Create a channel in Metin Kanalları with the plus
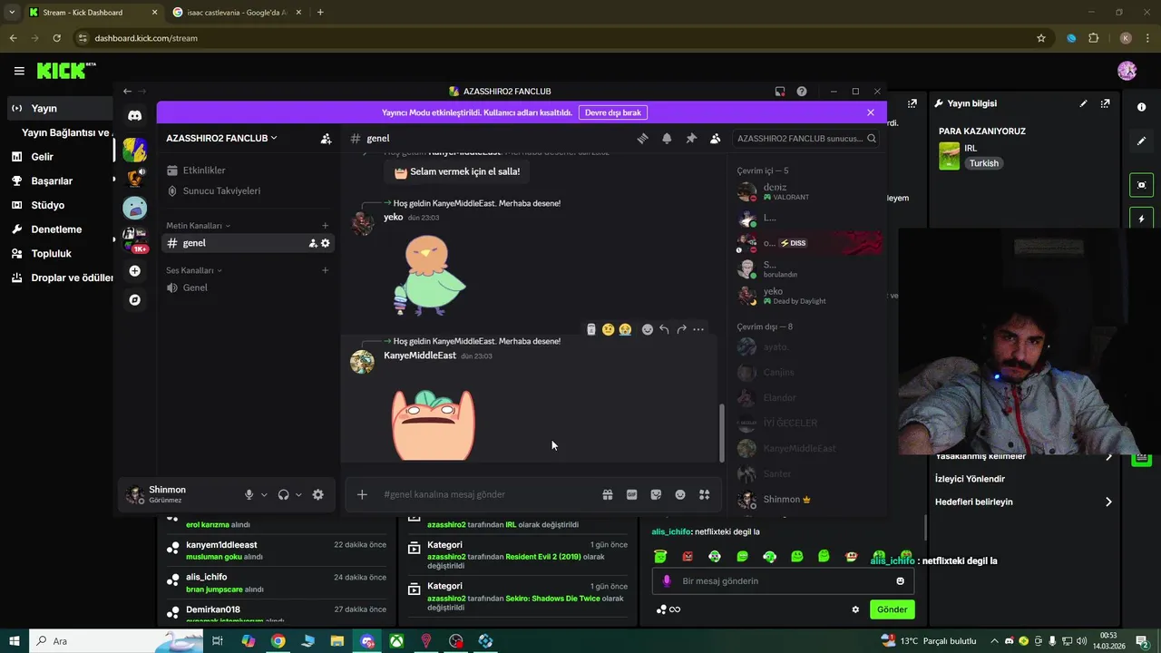The image size is (1161, 653). coord(326,226)
